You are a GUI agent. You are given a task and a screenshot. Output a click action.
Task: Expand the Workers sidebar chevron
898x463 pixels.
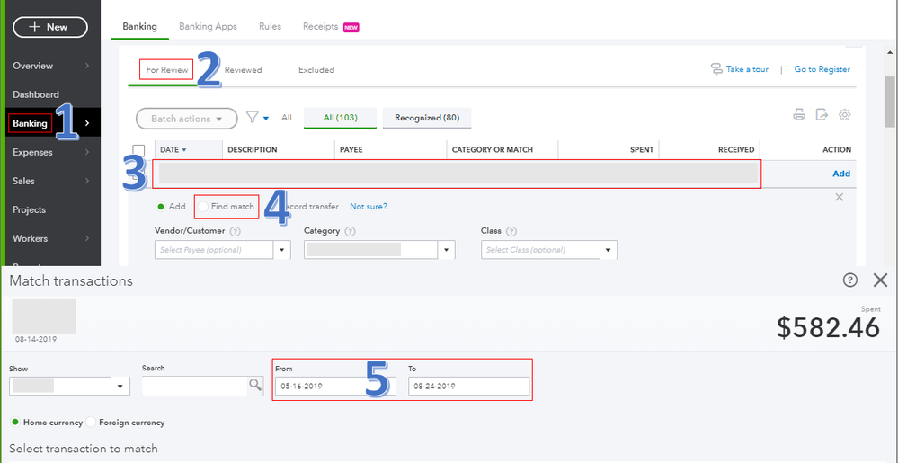(x=87, y=238)
